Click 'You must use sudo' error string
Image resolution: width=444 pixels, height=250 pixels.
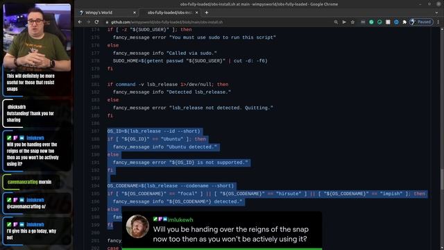tap(223, 37)
